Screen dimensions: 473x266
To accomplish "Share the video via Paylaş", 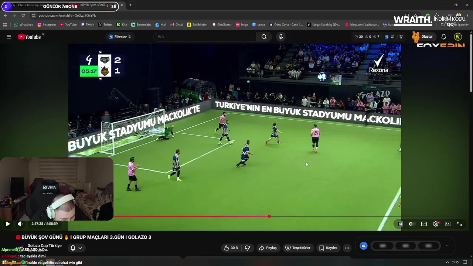I will (x=268, y=248).
